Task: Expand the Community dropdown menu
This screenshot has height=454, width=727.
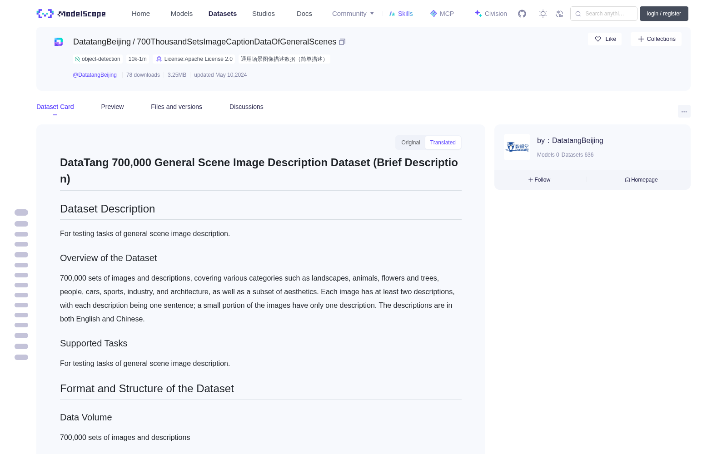Action: pyautogui.click(x=353, y=14)
